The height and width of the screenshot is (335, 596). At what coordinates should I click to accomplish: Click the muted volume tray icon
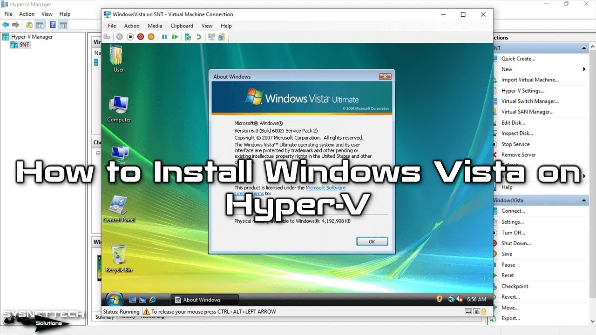[x=460, y=299]
